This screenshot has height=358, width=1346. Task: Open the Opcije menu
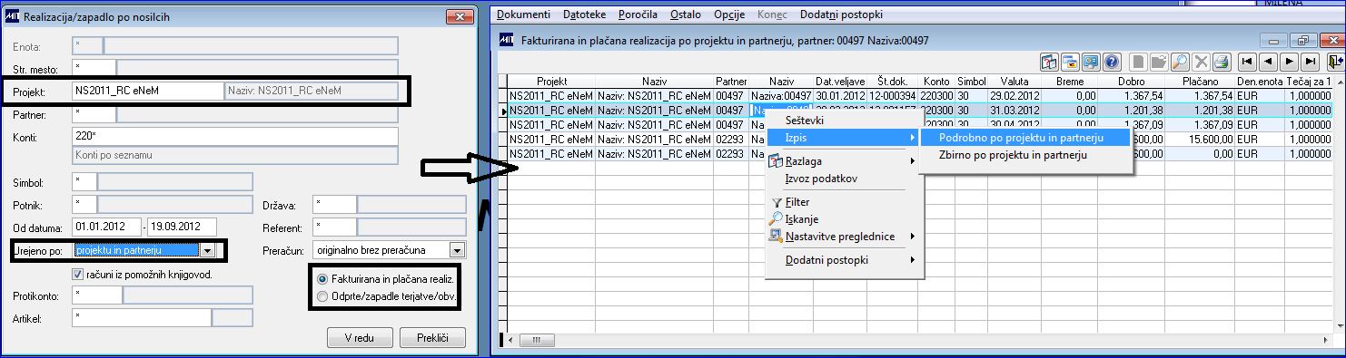[x=730, y=15]
